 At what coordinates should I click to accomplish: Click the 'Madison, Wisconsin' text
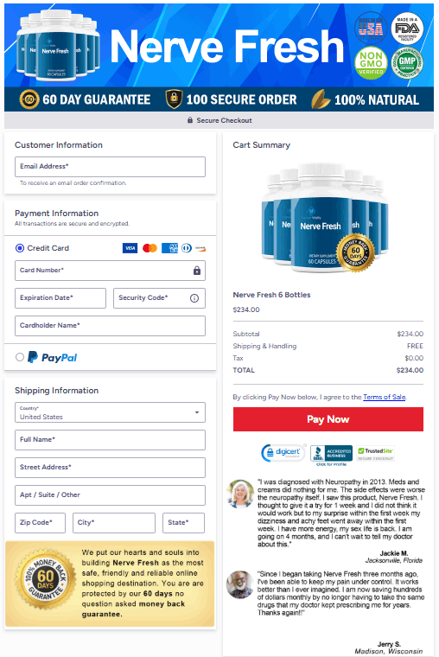pos(388,652)
